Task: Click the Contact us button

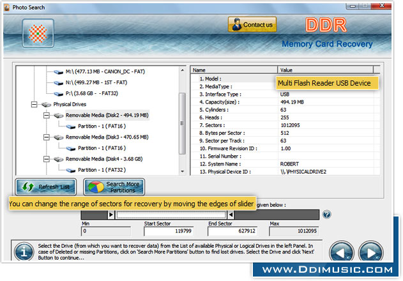Action: 252,25
